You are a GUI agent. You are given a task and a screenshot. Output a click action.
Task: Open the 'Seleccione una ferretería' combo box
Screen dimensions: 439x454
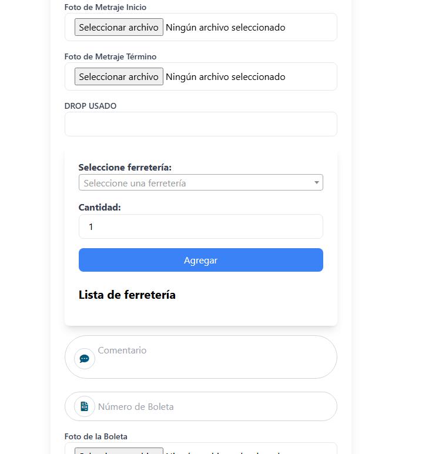(x=194, y=183)
